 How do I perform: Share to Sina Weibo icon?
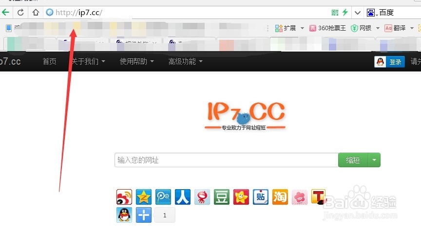click(x=124, y=197)
